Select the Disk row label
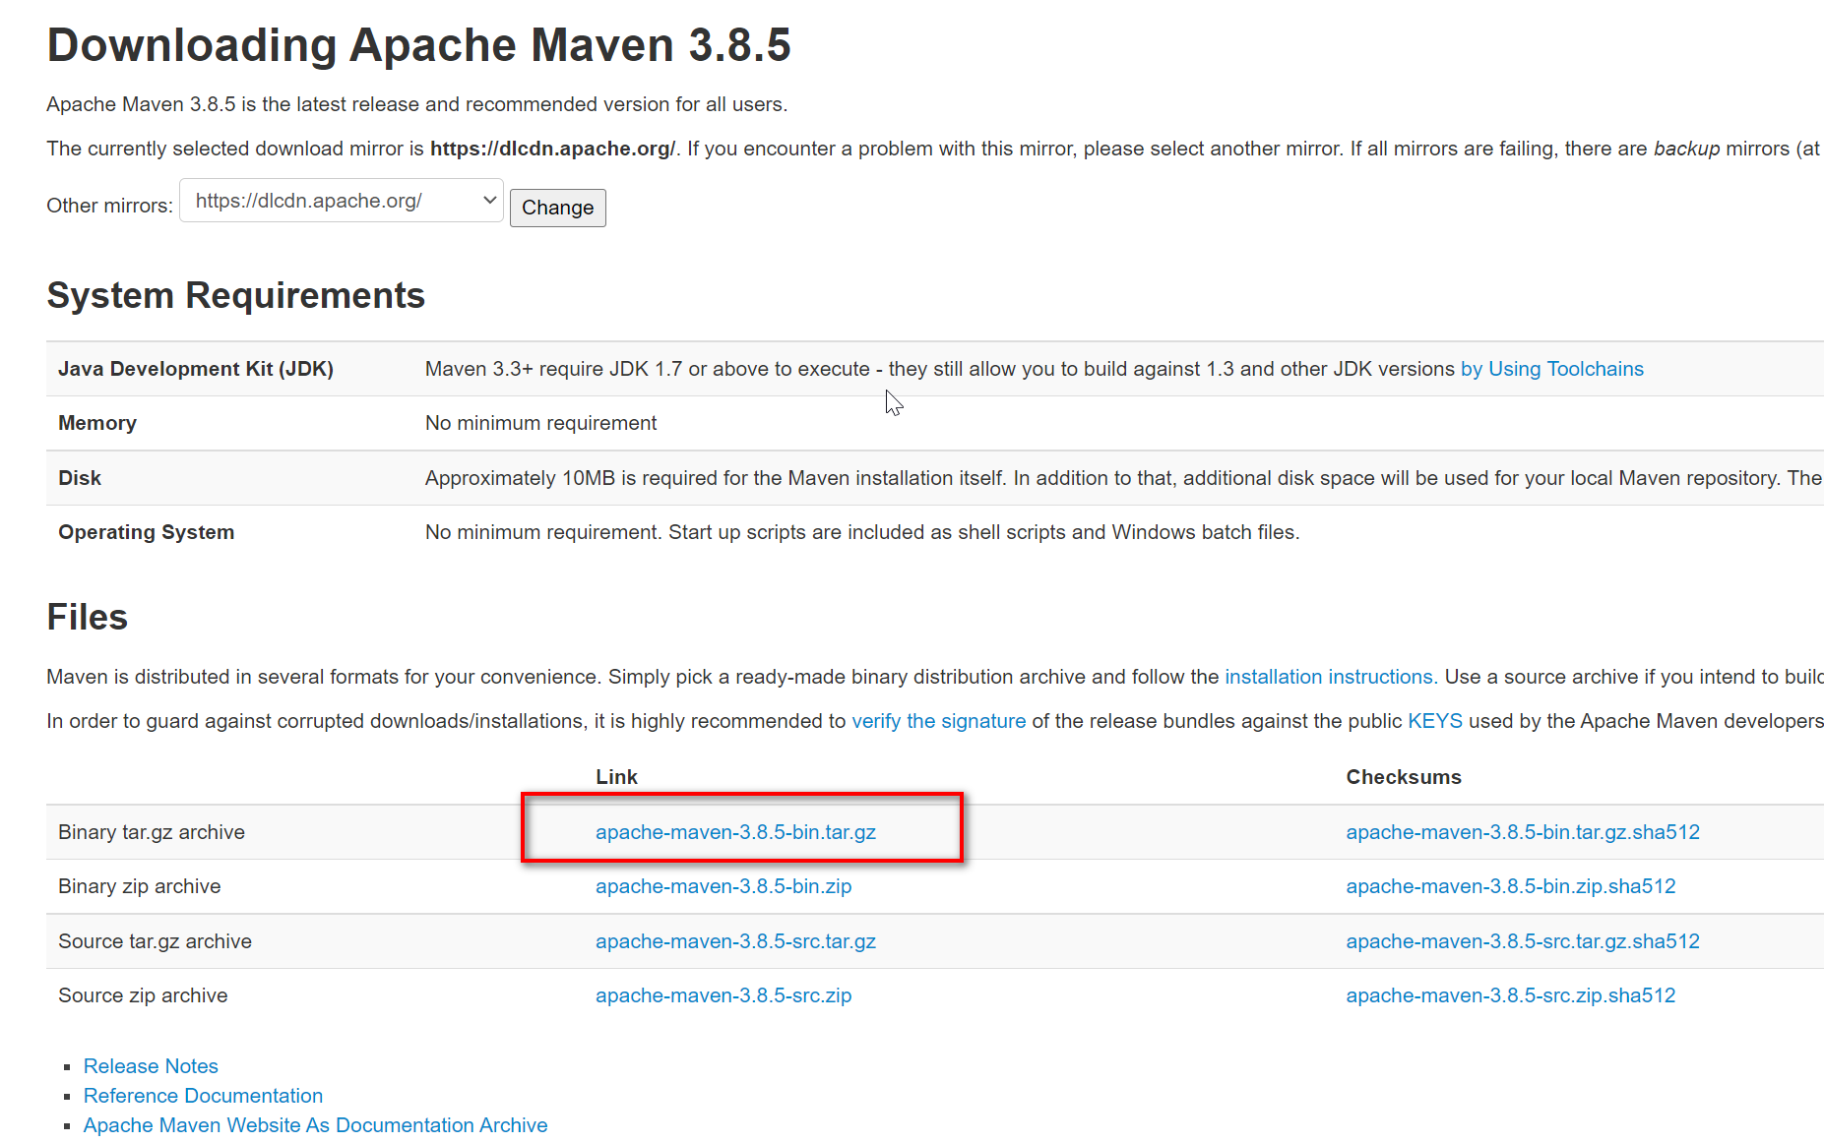 [x=80, y=478]
